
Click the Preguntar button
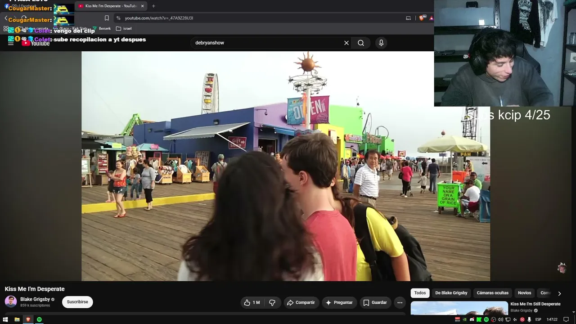[x=339, y=302]
